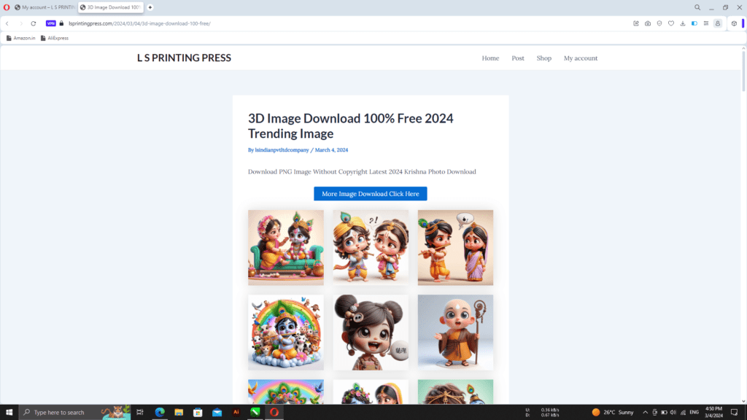Open Easy Setup sliders icon
This screenshot has width=747, height=420.
pyautogui.click(x=706, y=23)
